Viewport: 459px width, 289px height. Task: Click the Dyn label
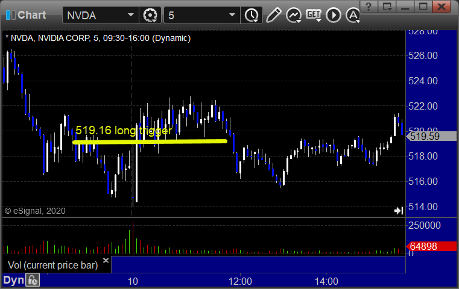tap(13, 280)
